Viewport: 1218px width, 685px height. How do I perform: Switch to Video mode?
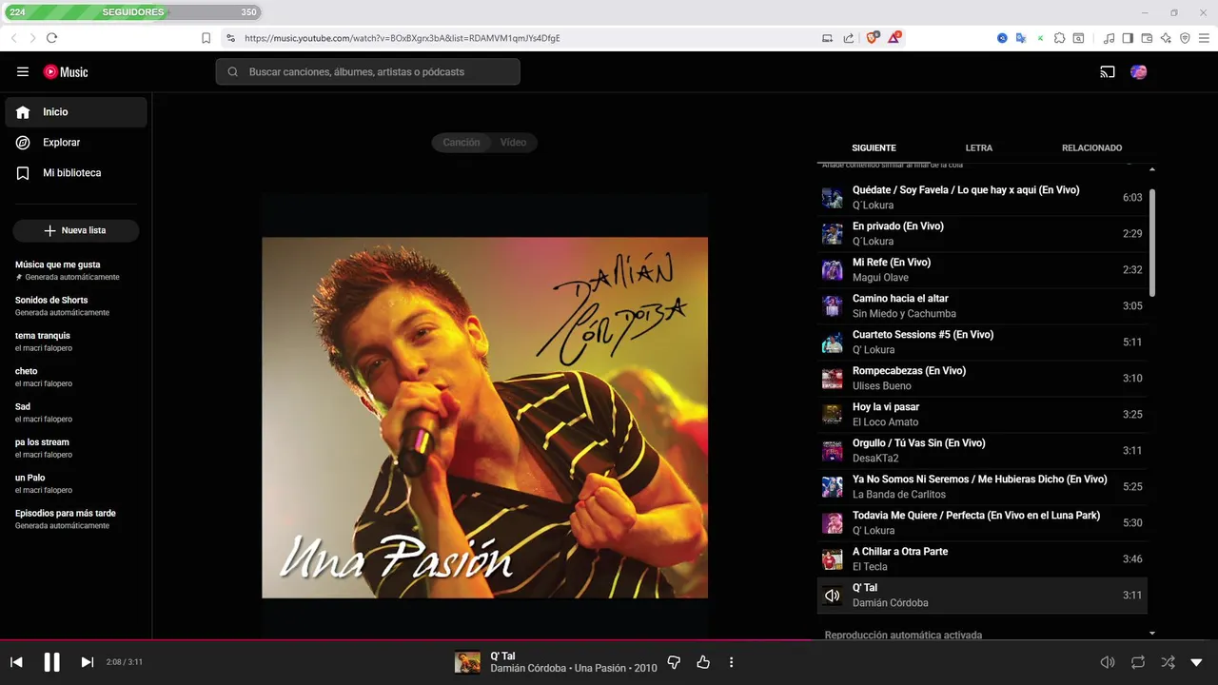pos(513,142)
